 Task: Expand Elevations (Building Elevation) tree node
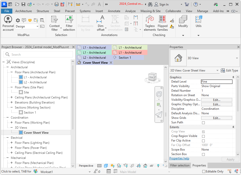12,102
